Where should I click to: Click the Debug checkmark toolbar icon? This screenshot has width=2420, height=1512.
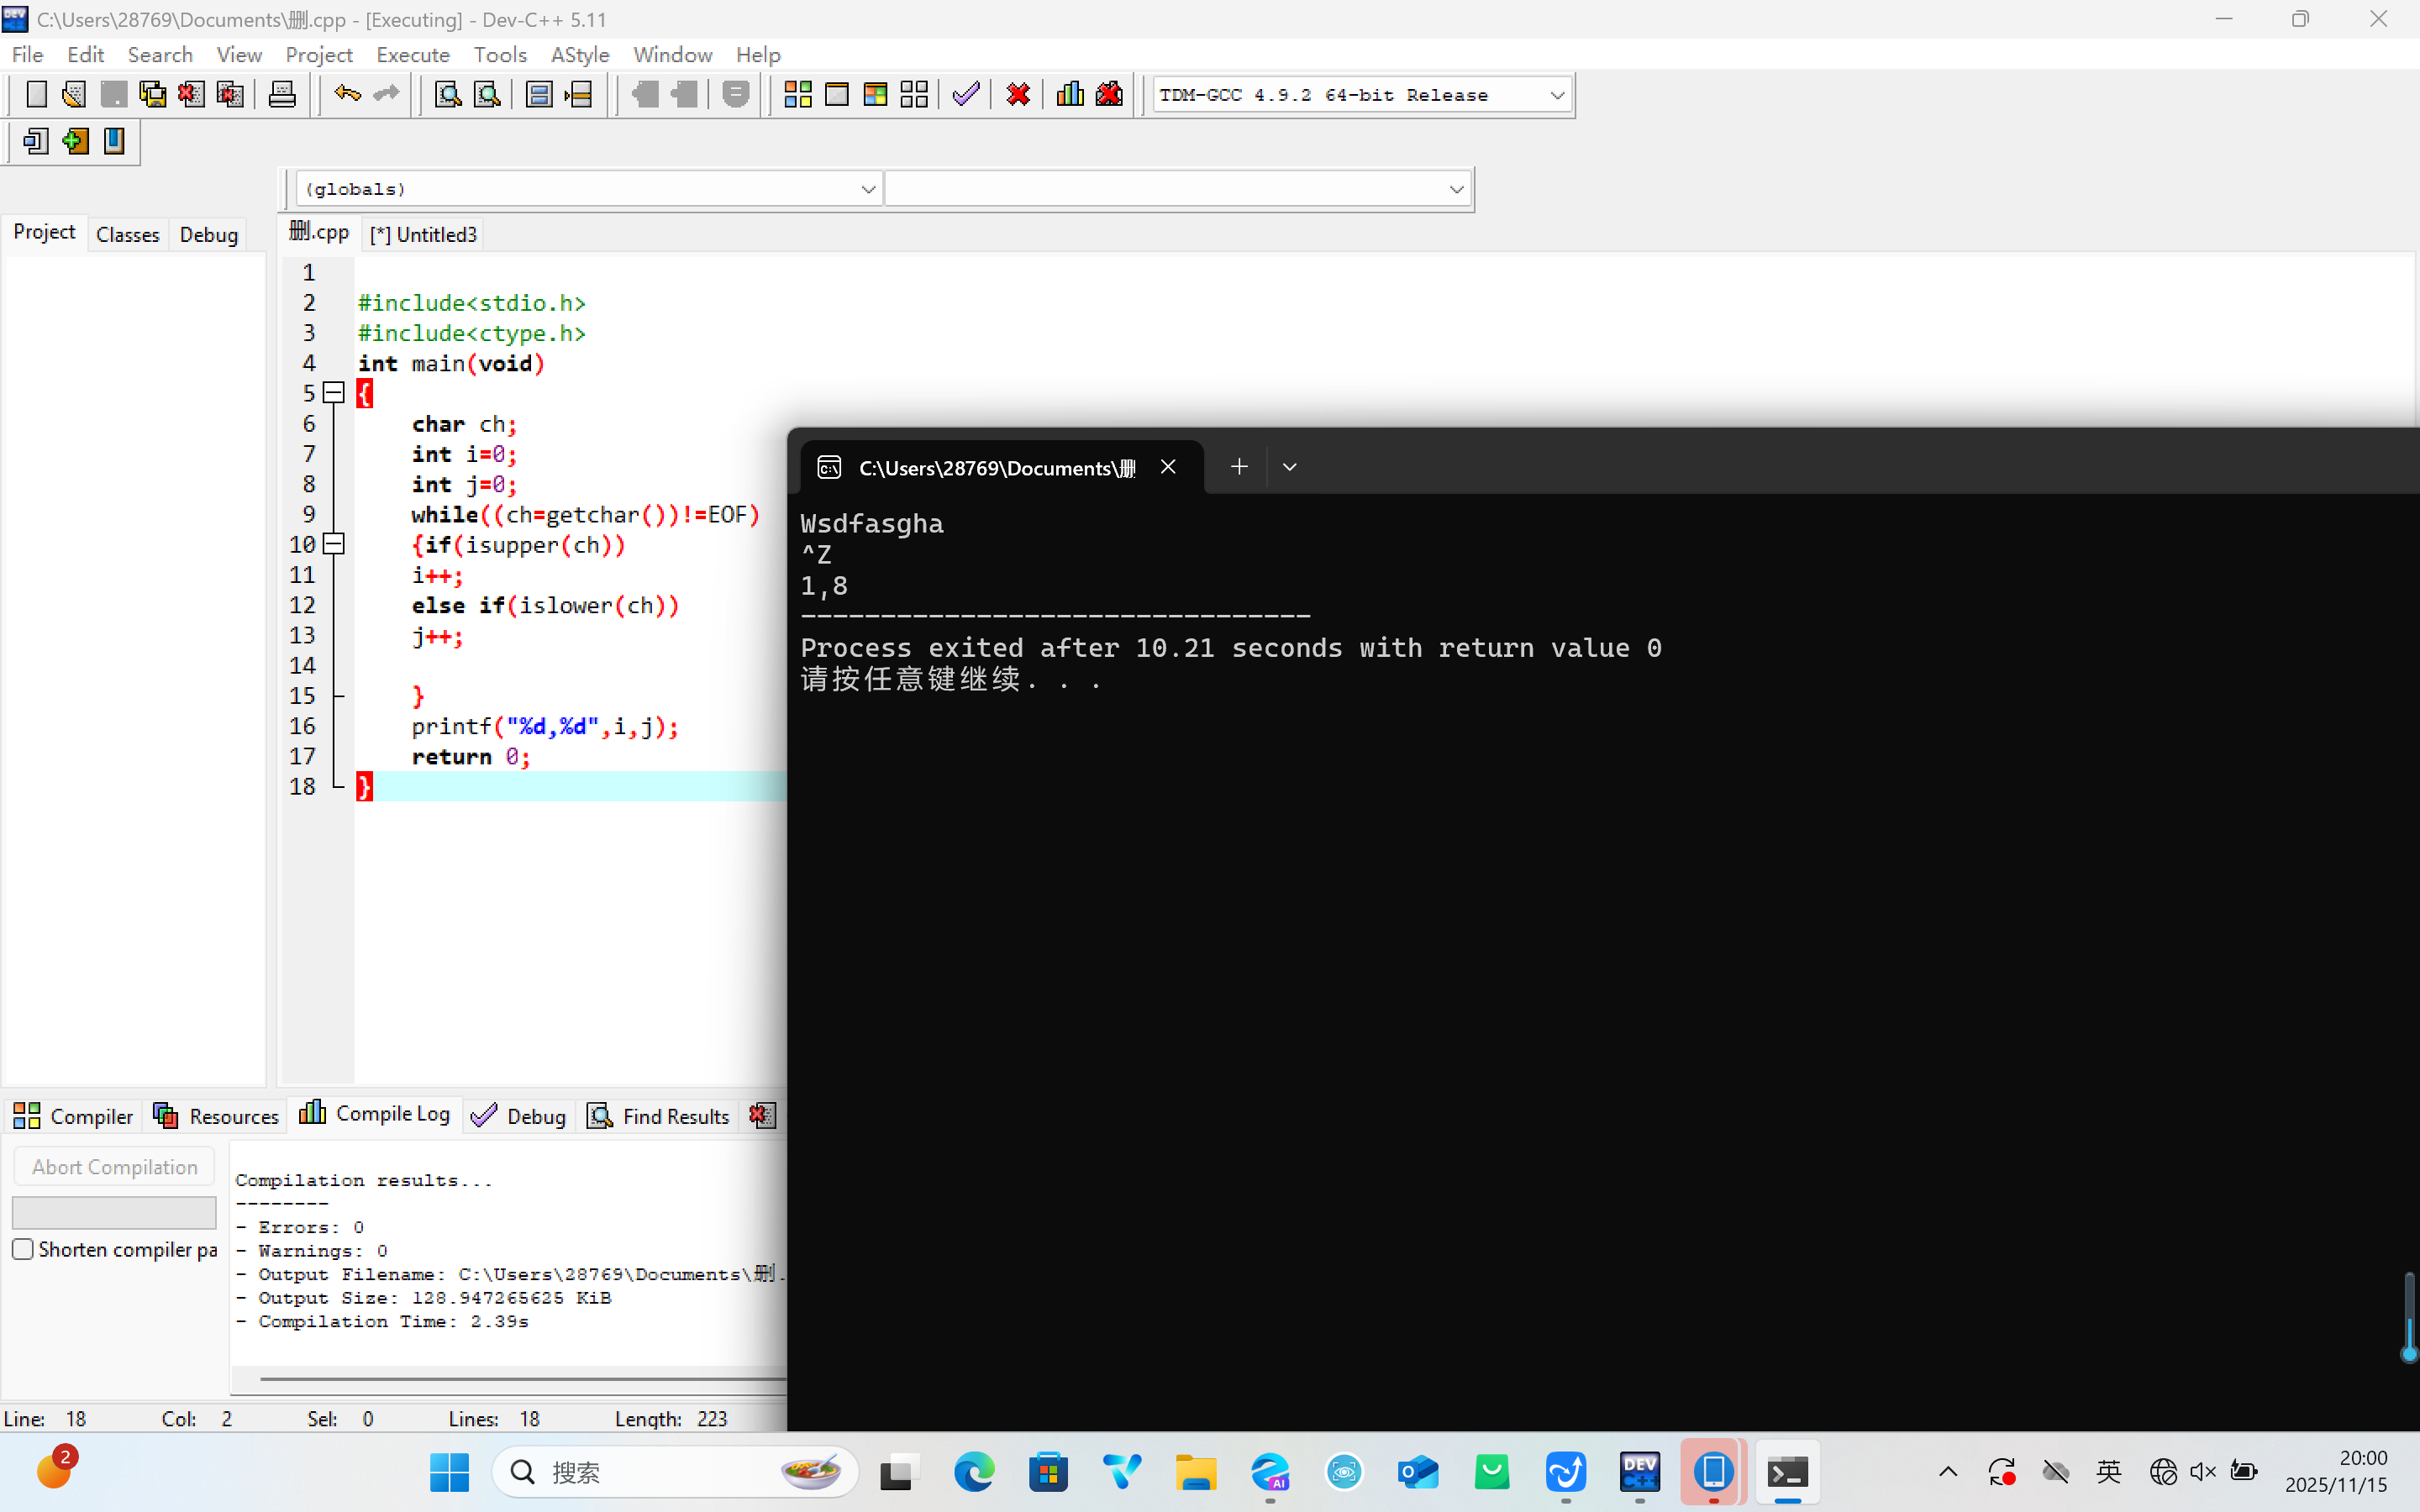pos(965,95)
